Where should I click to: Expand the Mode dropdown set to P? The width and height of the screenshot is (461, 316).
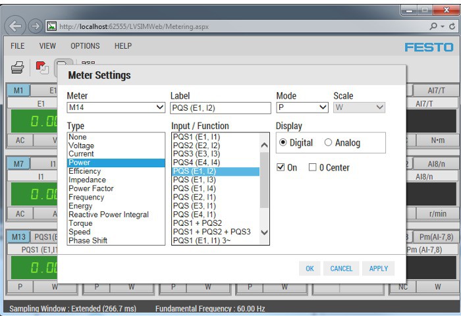coord(302,108)
